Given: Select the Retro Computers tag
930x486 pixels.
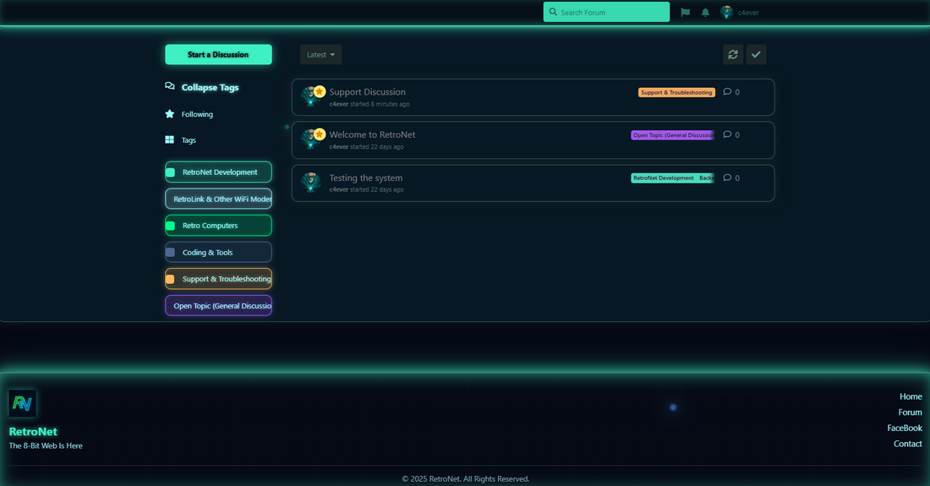Looking at the screenshot, I should (218, 225).
